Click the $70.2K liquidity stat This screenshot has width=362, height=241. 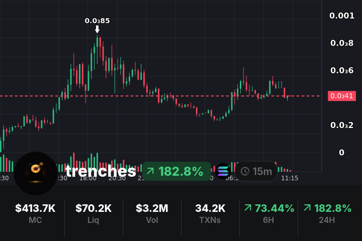coord(94,213)
